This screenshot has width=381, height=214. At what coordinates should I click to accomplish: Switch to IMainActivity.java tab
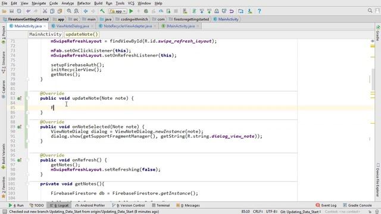(180, 26)
